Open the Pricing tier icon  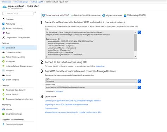pos(4,61)
